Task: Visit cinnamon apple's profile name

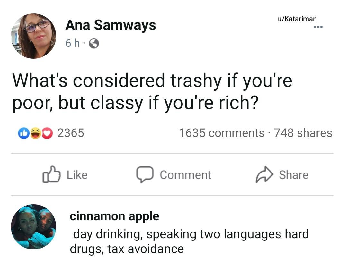Action: point(114,216)
